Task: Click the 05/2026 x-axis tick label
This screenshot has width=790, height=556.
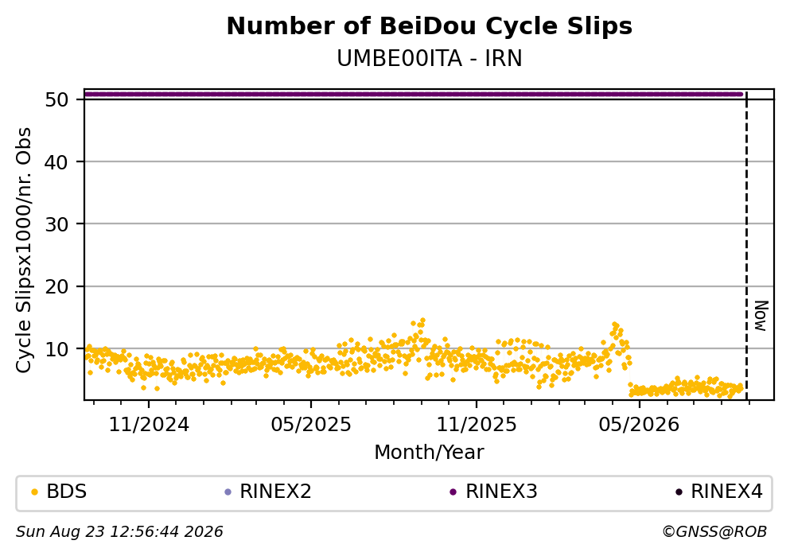Action: 639,425
